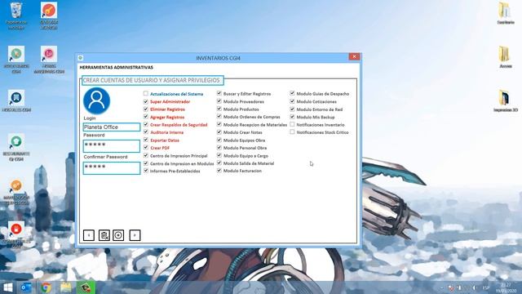The width and height of the screenshot is (522, 294).
Task: Click the save record circle icon button
Action: [118, 235]
